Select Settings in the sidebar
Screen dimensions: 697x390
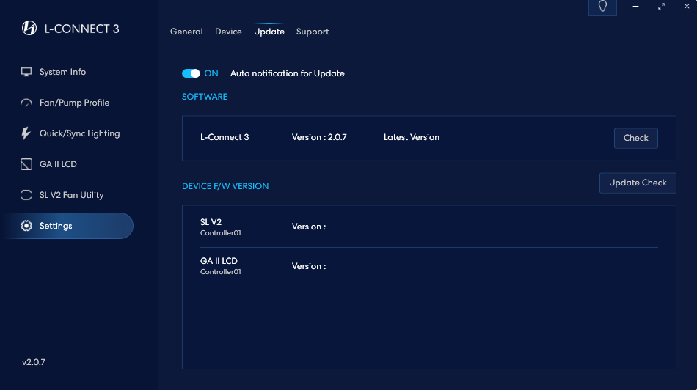tap(69, 226)
